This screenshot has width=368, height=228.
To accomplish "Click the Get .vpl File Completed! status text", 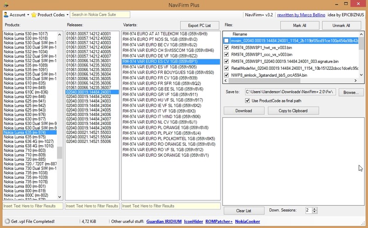I will (33, 221).
